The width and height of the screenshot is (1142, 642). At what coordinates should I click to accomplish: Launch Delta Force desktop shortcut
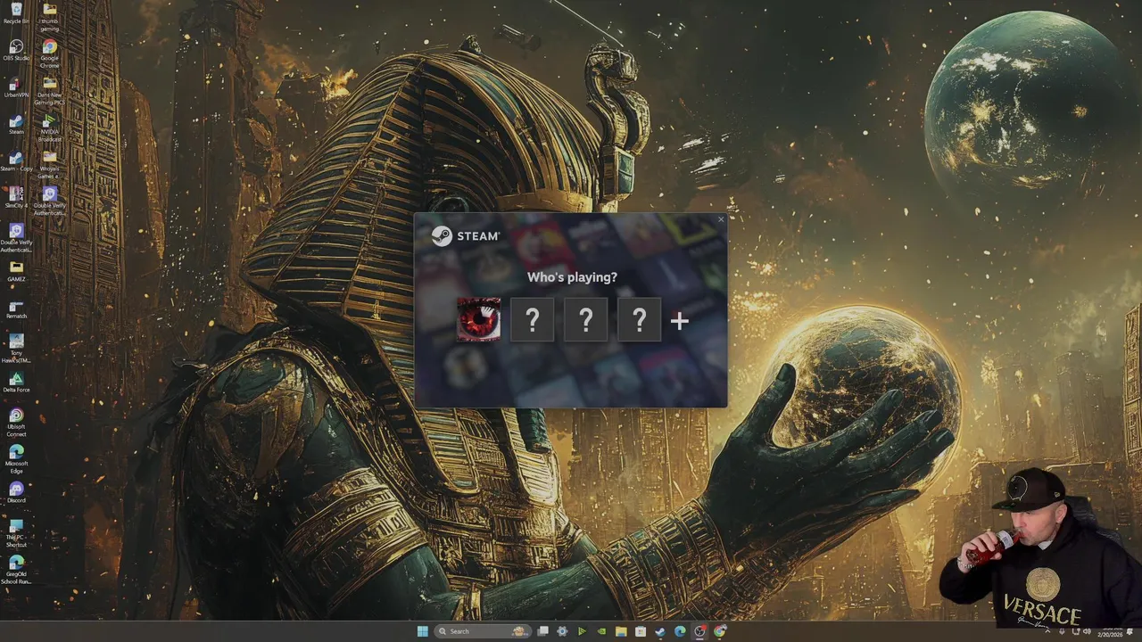[16, 383]
